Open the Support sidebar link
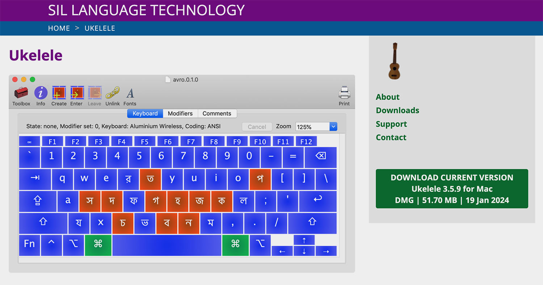Image resolution: width=543 pixels, height=285 pixels. [391, 124]
